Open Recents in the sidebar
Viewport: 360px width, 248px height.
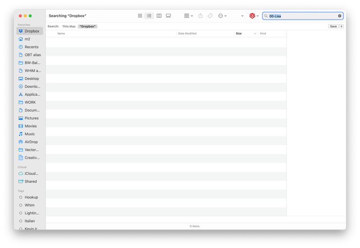click(x=30, y=47)
